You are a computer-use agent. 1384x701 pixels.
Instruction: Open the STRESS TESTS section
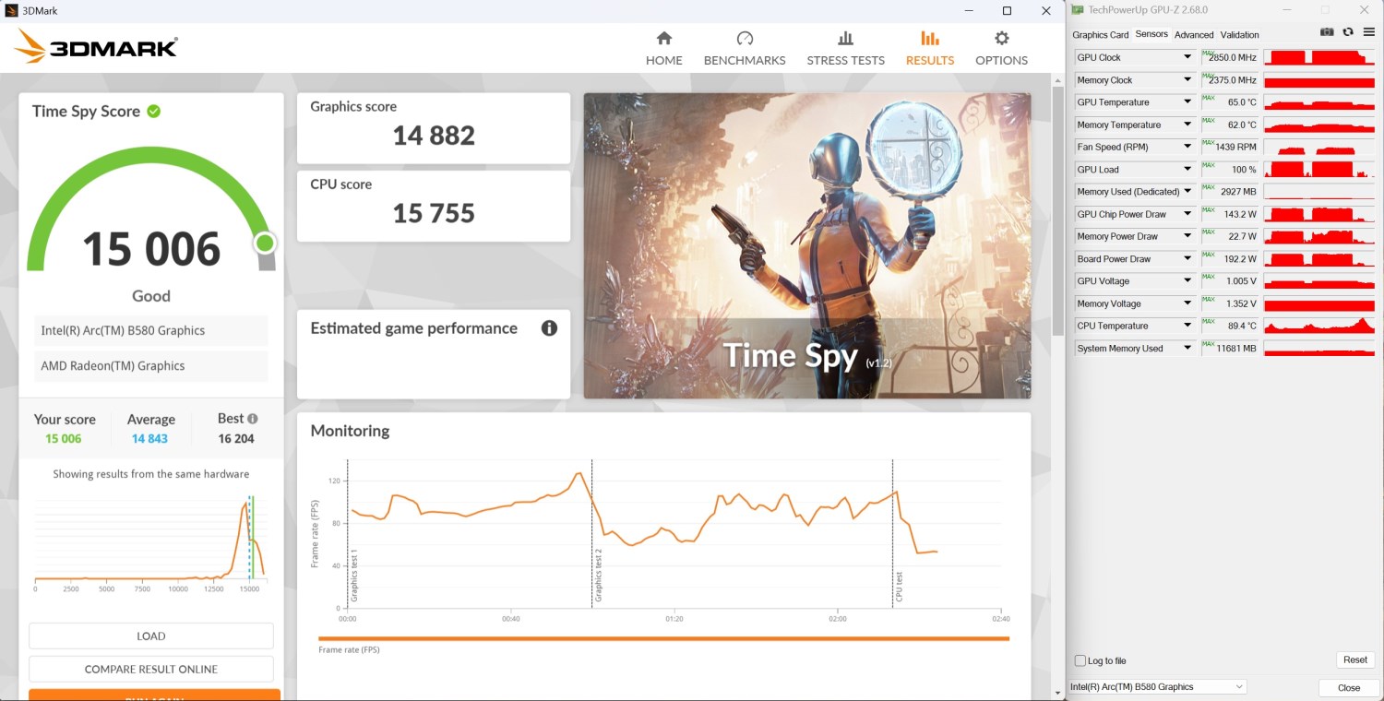pyautogui.click(x=845, y=48)
